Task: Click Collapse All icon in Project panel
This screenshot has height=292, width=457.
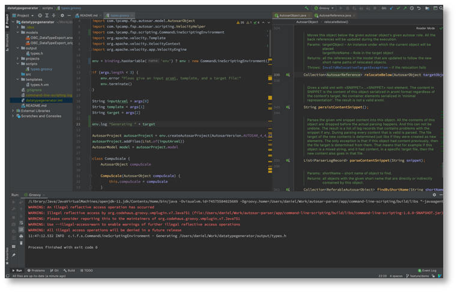Action: [x=53, y=16]
